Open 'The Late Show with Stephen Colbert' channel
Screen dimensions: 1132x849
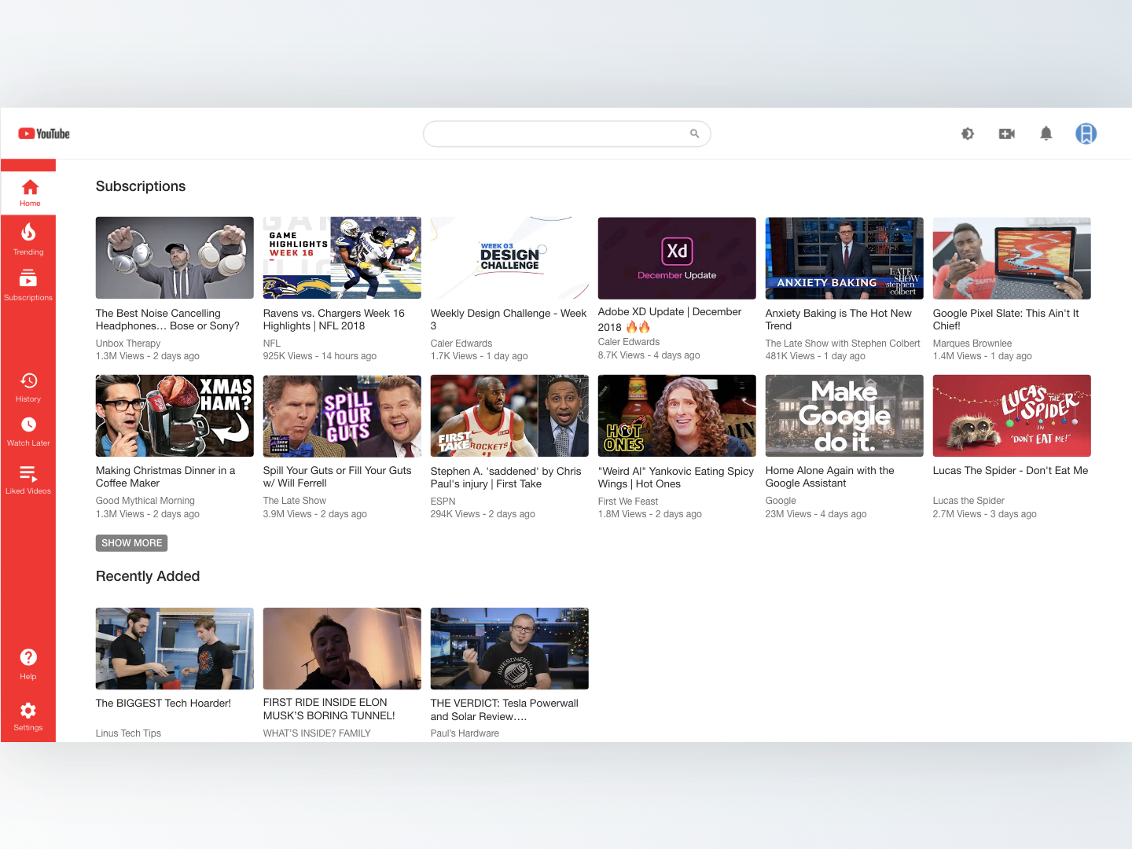(x=843, y=344)
